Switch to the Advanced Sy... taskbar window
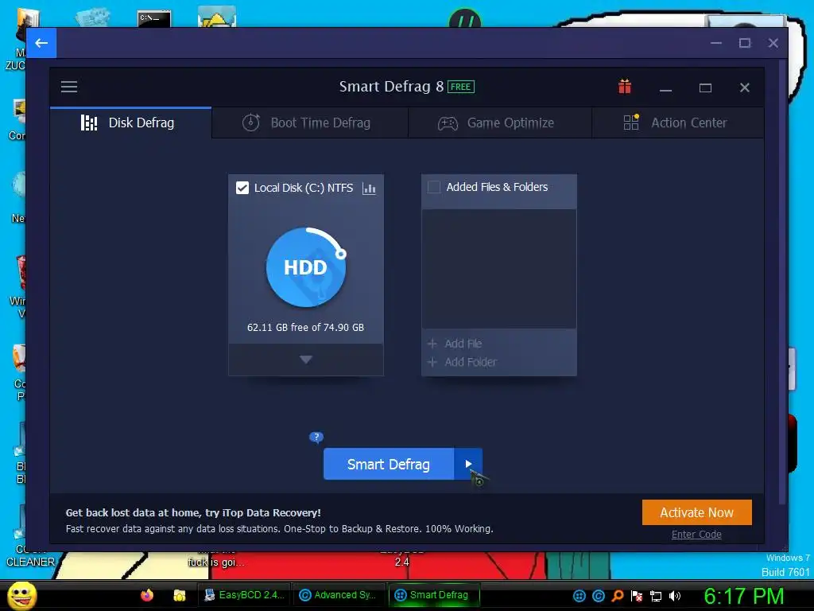The width and height of the screenshot is (814, 611). click(x=339, y=595)
